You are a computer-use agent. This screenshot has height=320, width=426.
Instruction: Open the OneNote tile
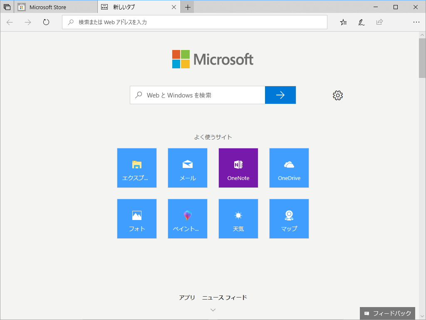[238, 168]
